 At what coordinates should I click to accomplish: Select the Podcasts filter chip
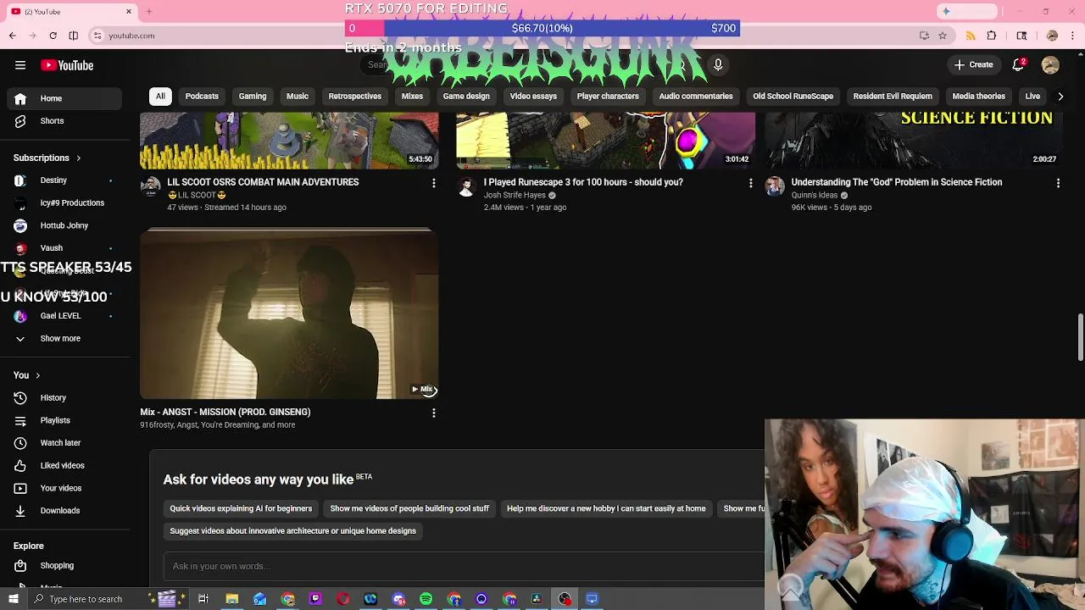[202, 97]
